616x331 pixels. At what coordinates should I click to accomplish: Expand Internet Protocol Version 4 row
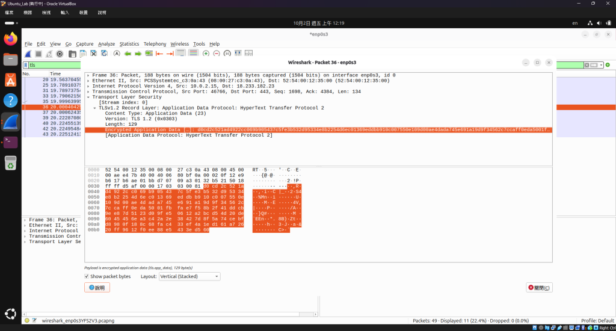[88, 86]
